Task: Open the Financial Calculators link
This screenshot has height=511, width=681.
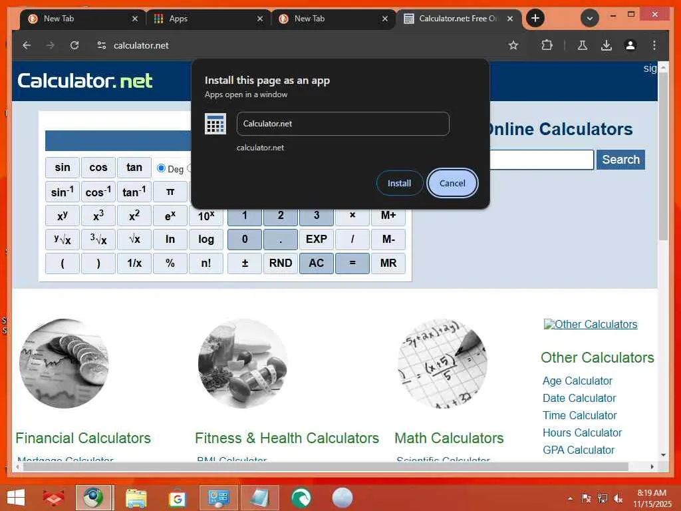Action: 83,438
